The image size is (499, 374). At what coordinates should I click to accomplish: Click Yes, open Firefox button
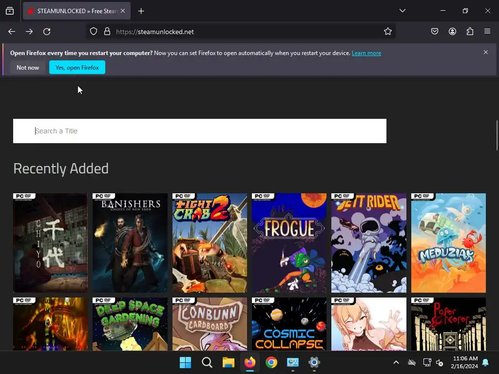click(77, 67)
